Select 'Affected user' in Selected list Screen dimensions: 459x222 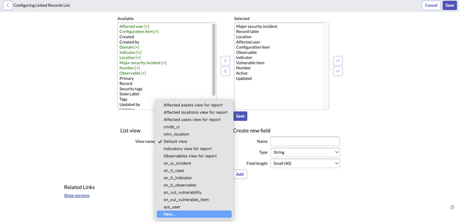[x=248, y=42]
